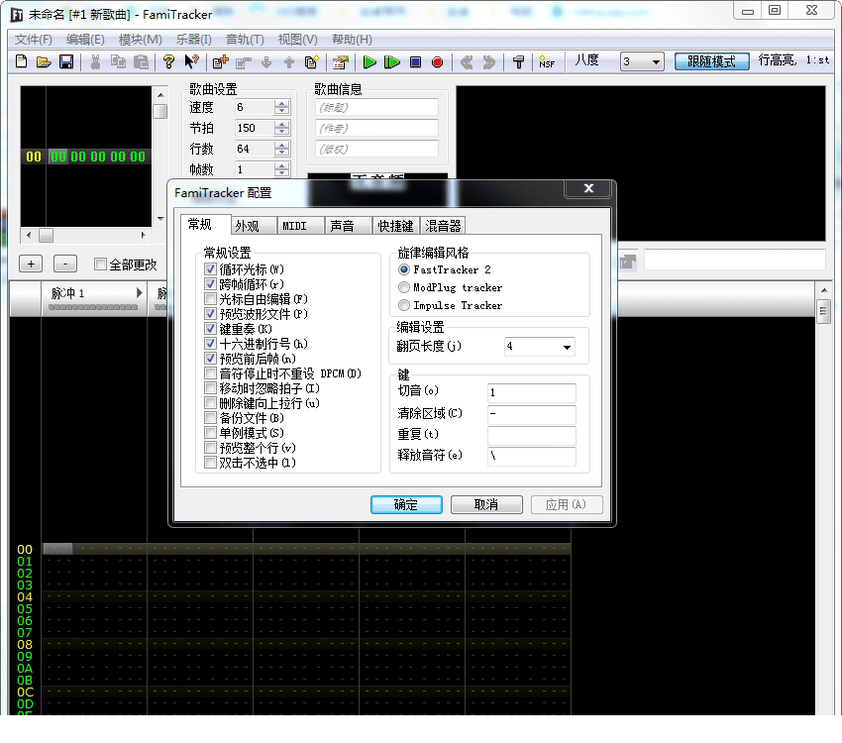Remove the current frame with the toolbar icon
Screen dimensions: 842x743
tap(244, 62)
